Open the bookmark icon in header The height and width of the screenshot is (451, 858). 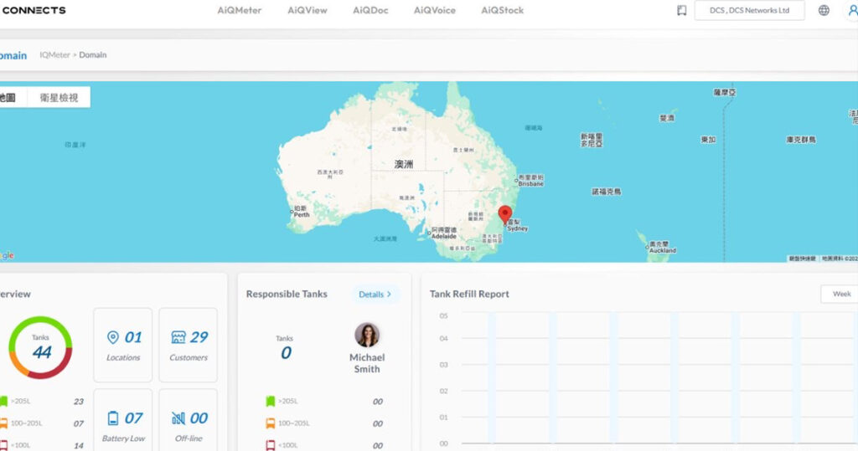pyautogui.click(x=681, y=11)
